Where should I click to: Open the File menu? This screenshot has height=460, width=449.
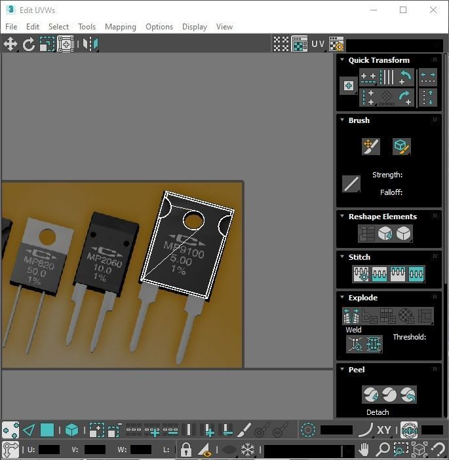coord(11,27)
